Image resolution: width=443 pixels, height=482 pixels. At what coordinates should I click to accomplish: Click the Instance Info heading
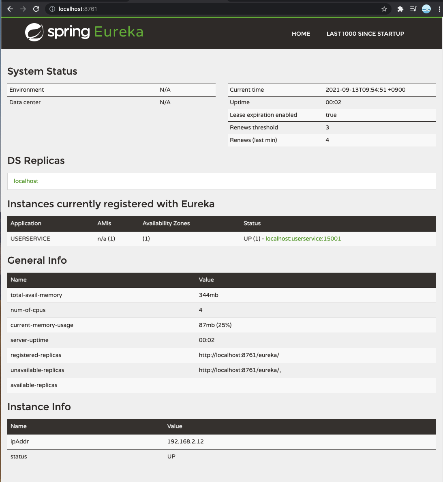(x=39, y=407)
